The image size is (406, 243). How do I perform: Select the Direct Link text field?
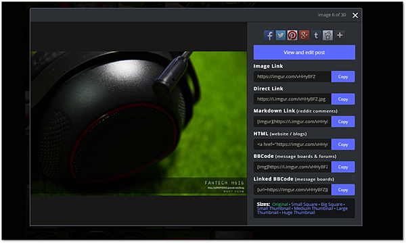coord(292,99)
